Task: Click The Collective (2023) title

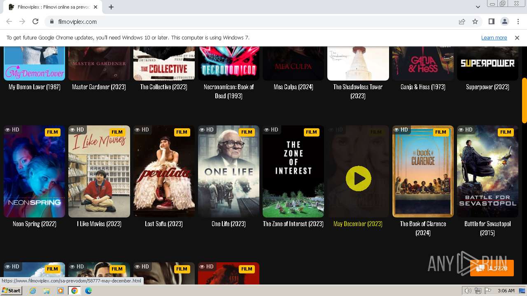Action: coord(164,87)
